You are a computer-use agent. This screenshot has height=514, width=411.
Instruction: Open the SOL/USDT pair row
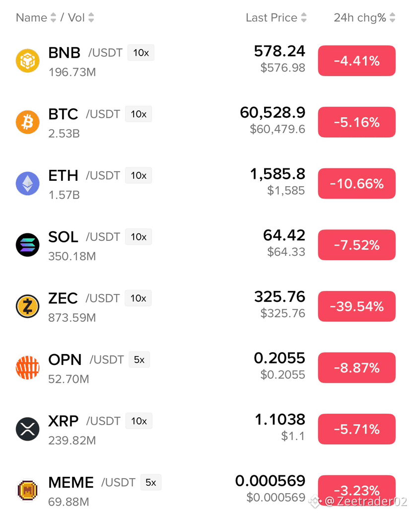(205, 245)
